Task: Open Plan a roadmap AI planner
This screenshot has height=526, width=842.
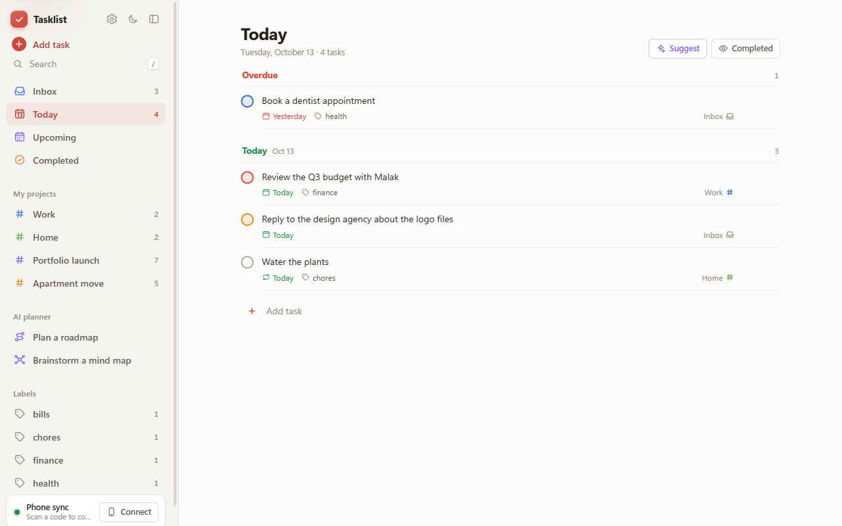Action: pos(86,337)
